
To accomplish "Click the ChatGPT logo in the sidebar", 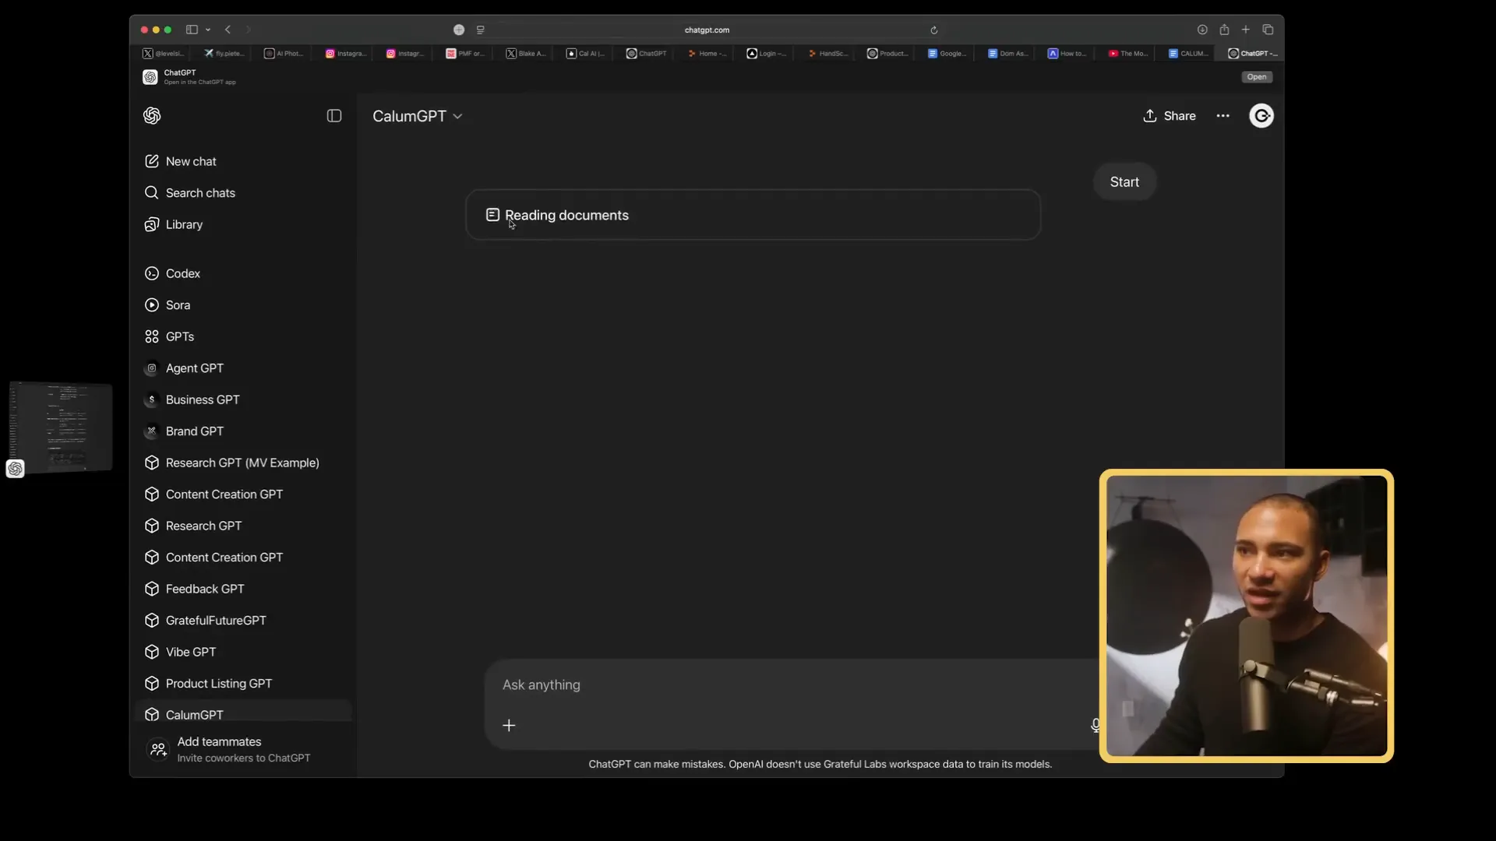I will click(x=152, y=116).
